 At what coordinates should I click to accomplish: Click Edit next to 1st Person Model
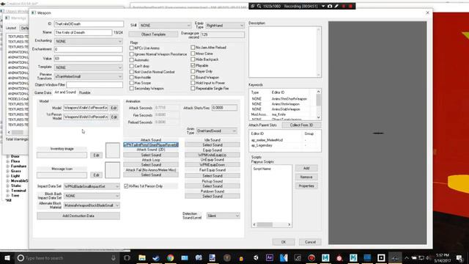[x=114, y=117]
